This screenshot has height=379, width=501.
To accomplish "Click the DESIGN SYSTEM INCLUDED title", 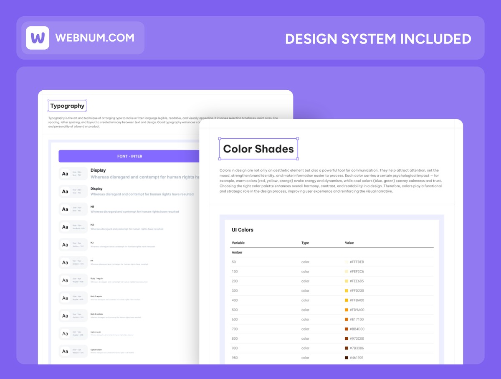I will coord(378,39).
